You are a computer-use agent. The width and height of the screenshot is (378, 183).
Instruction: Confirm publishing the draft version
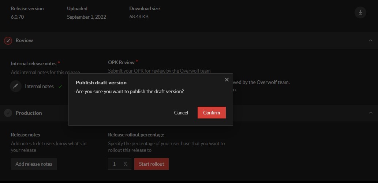[212, 113]
